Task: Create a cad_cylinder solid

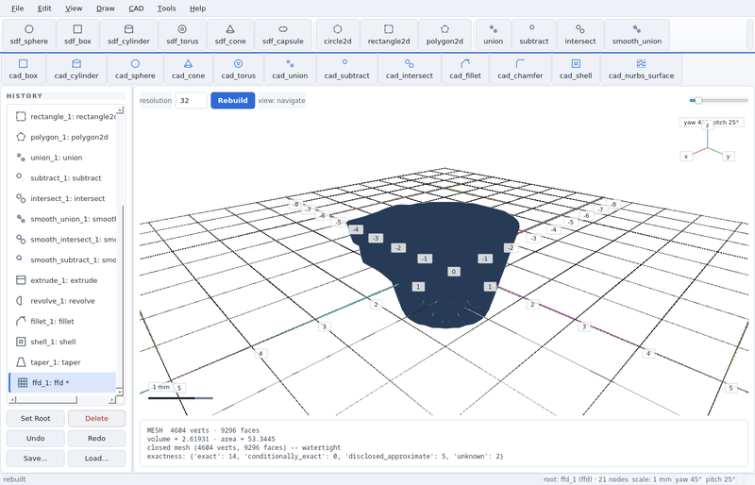Action: pyautogui.click(x=76, y=70)
